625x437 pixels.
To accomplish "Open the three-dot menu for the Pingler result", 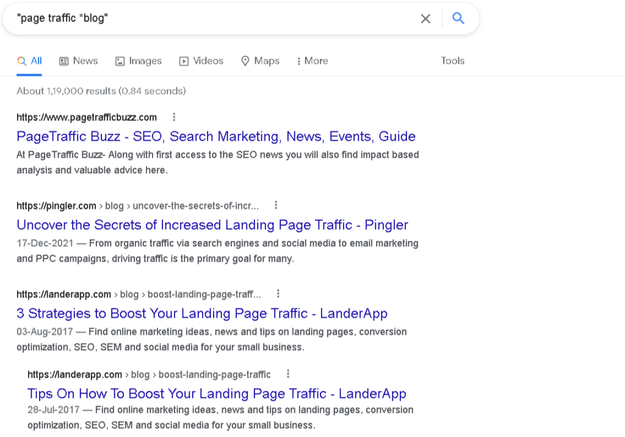I will point(276,205).
